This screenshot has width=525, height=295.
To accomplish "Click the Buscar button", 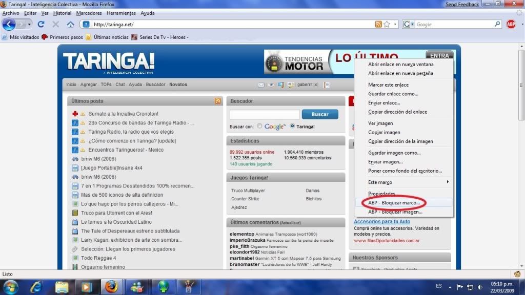I will [320, 114].
